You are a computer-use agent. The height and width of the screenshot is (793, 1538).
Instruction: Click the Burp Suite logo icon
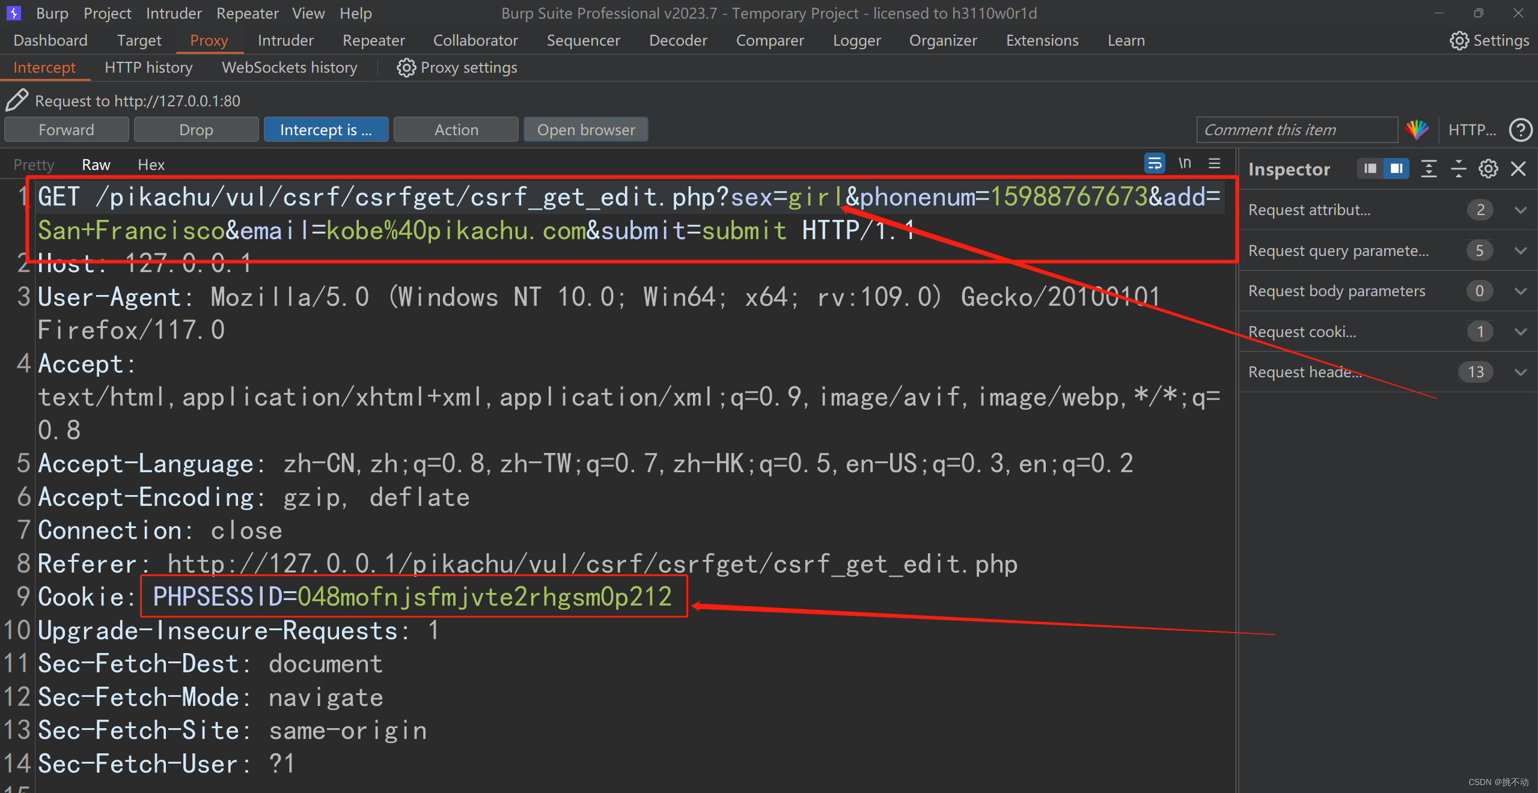pyautogui.click(x=13, y=13)
